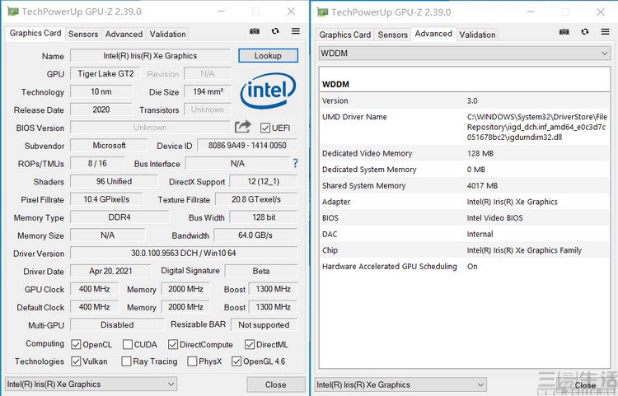Screen dimensions: 618x396
Task: Switch to Validation tab in left window
Action: coord(167,35)
